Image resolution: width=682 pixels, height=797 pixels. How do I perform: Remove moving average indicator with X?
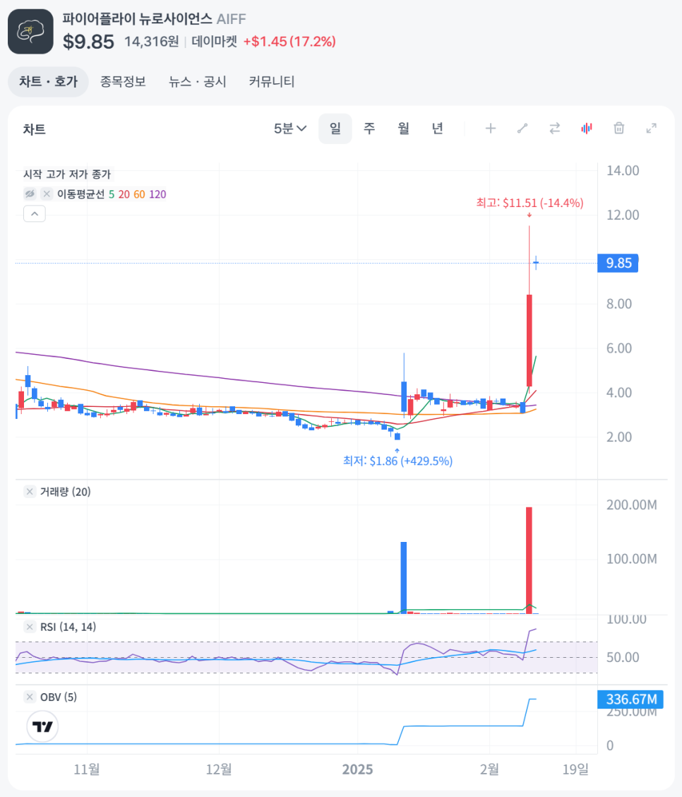[x=46, y=194]
